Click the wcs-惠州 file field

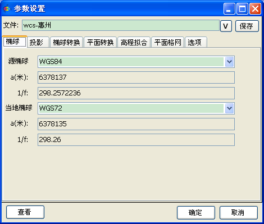pos(121,25)
